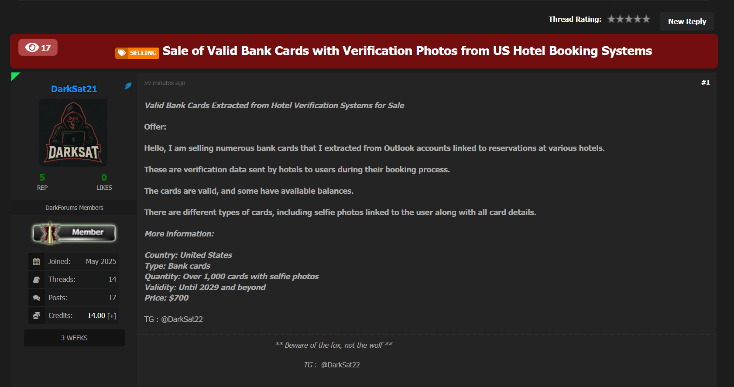734x387 pixels.
Task: Click the Posts speech-bubble icon
Action: (x=37, y=298)
